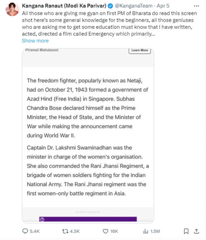Click the share upload arrow icon

click(196, 231)
